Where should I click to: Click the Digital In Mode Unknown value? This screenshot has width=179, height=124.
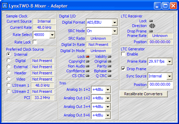(x=98, y=51)
